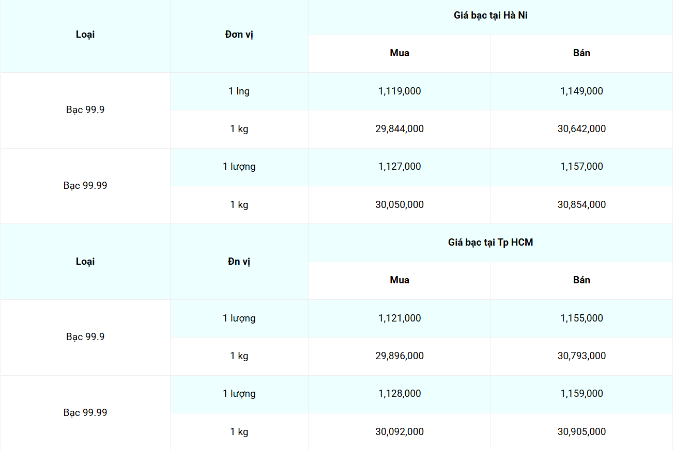Click the 29,896,000 price cell
Screen dimensions: 675x450
[x=400, y=356]
